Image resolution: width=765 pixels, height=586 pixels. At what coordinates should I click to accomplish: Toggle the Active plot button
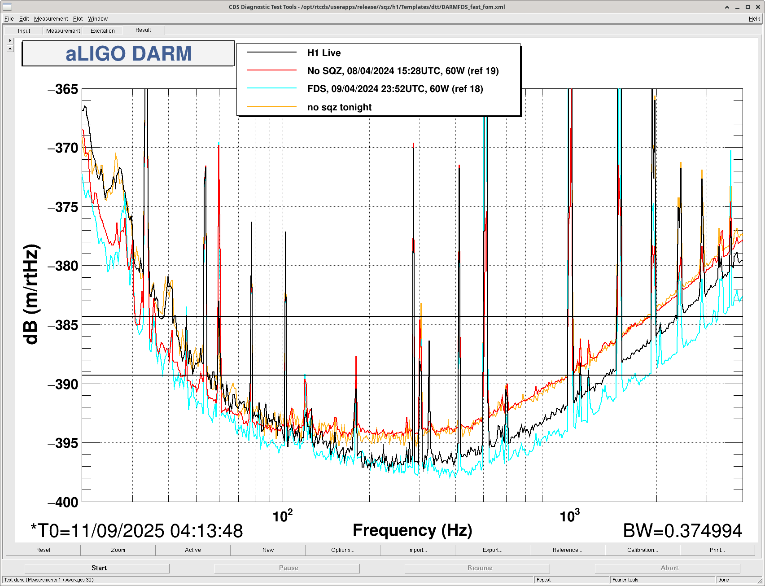click(x=193, y=550)
